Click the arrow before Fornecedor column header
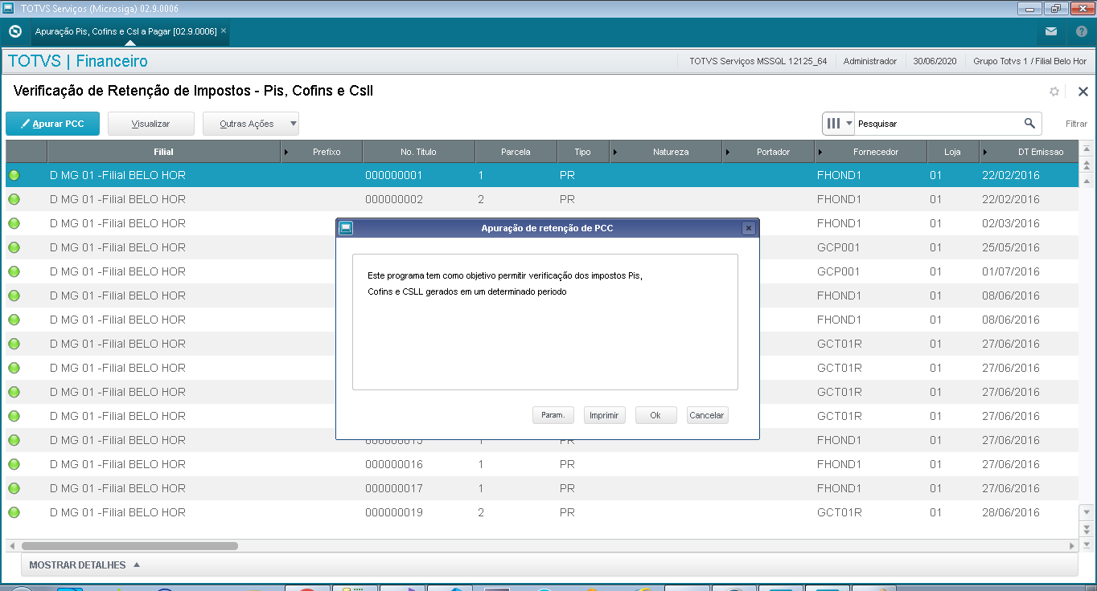This screenshot has height=591, width=1097. click(x=820, y=152)
